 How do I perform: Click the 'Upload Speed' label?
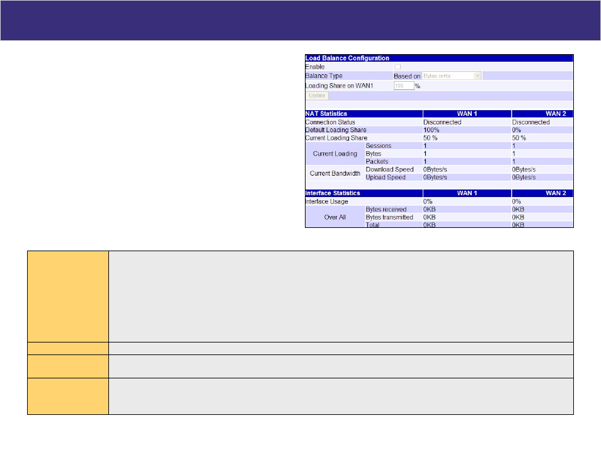[x=385, y=178]
